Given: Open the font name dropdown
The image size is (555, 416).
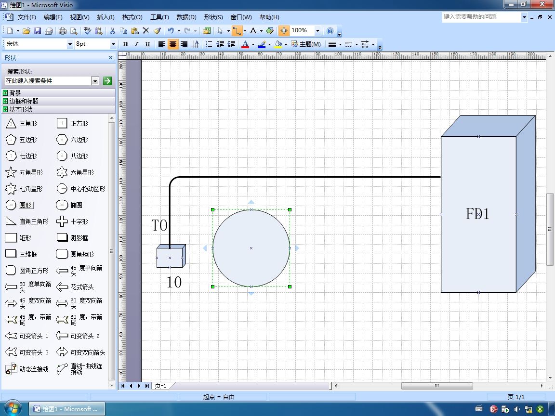Looking at the screenshot, I should [70, 44].
